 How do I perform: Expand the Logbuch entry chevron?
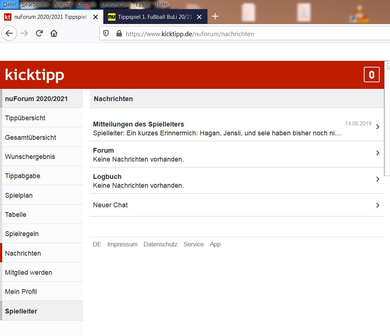point(377,179)
